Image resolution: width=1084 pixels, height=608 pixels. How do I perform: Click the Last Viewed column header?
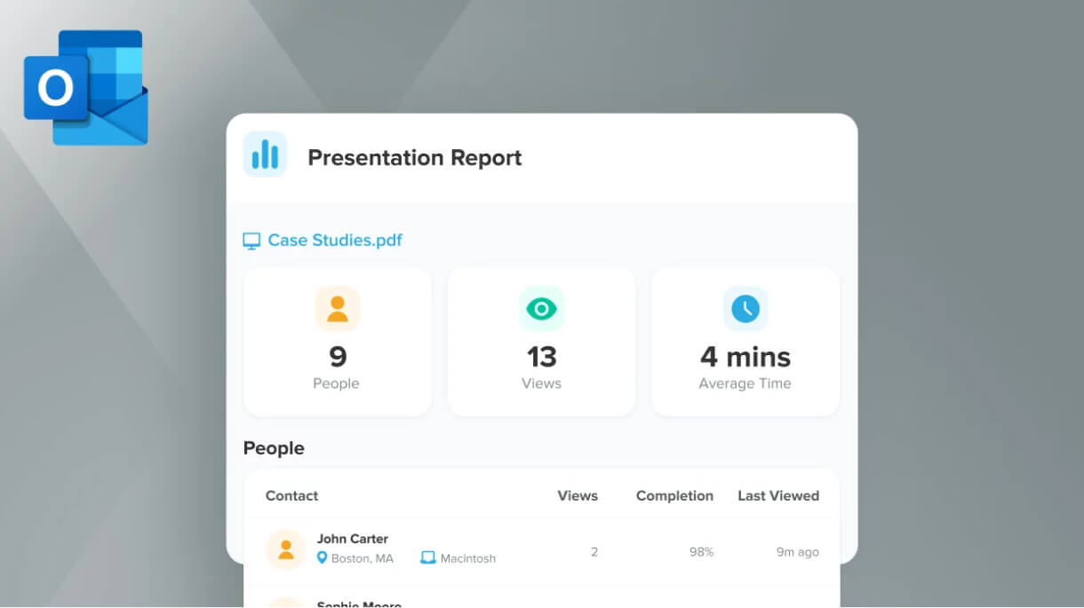coord(778,495)
